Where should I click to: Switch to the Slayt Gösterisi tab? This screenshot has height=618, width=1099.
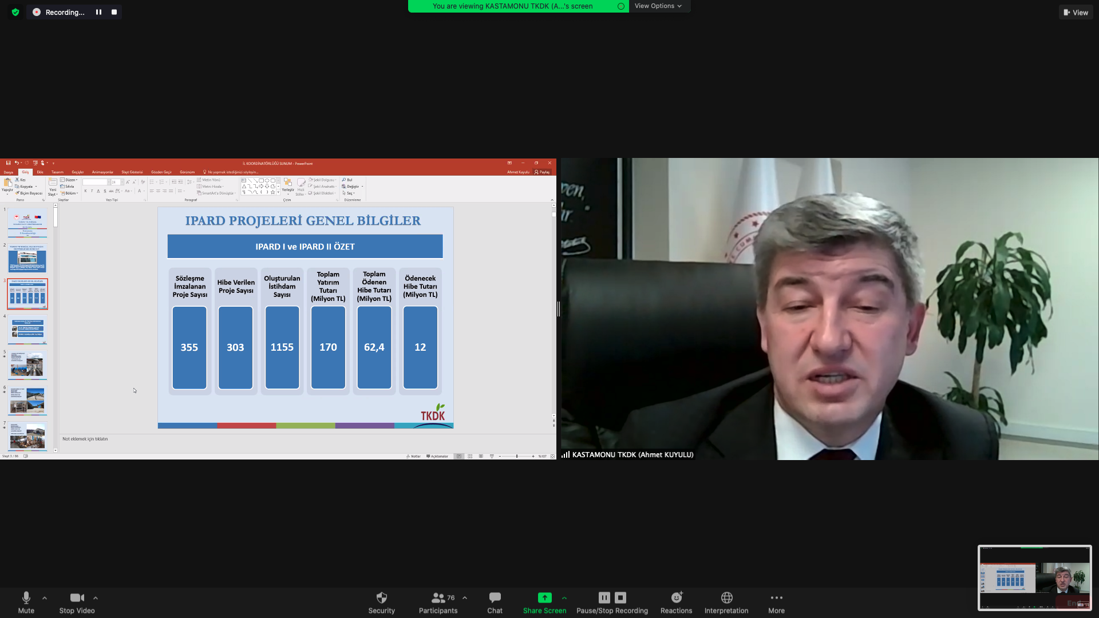[x=132, y=172]
